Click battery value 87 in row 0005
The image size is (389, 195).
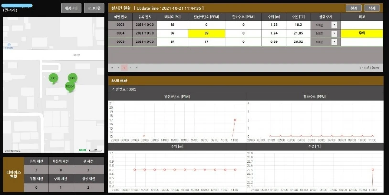pyautogui.click(x=173, y=42)
